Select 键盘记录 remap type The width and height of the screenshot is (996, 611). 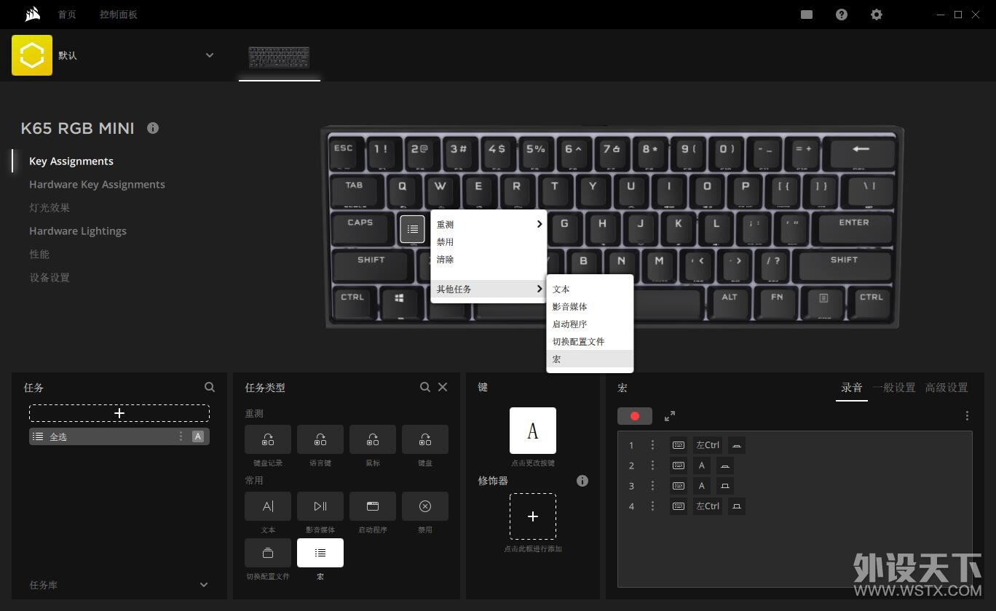268,439
